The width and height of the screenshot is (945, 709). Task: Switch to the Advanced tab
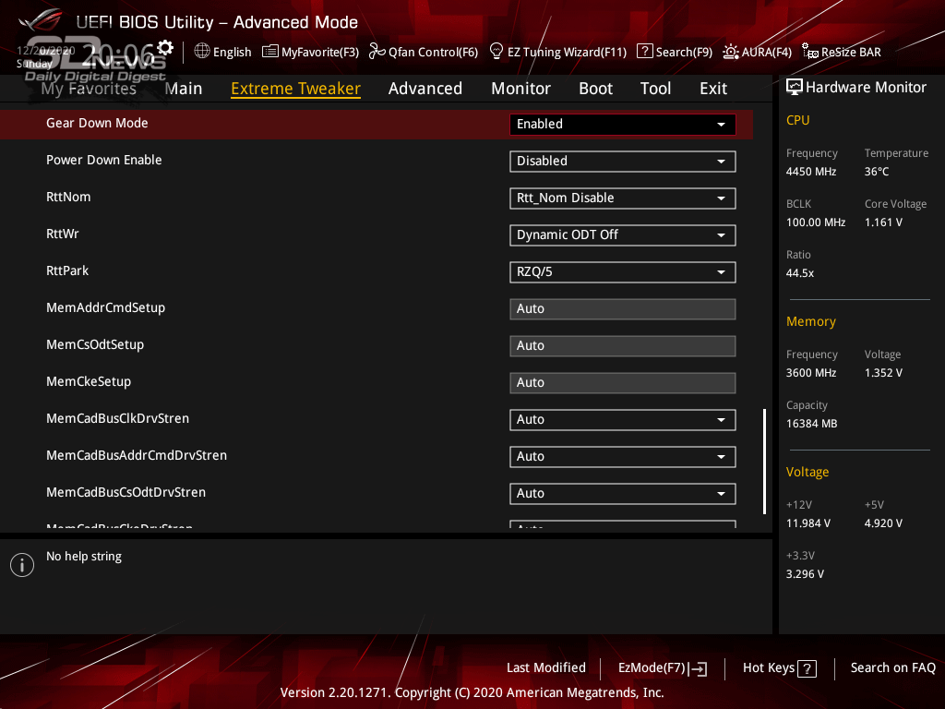(x=425, y=89)
